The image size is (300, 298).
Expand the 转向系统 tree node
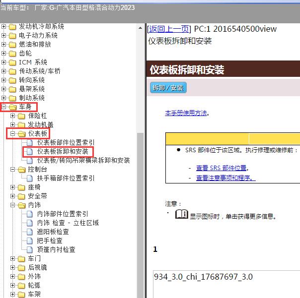(3, 80)
